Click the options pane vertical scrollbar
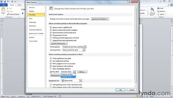This screenshot has height=98, width=173. (x=135, y=45)
